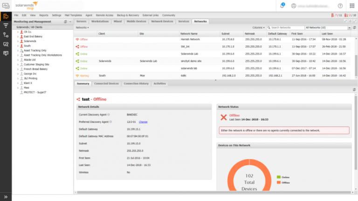Open the Workstations tab
Image resolution: width=358 pixels, height=201 pixels.
(x=100, y=21)
